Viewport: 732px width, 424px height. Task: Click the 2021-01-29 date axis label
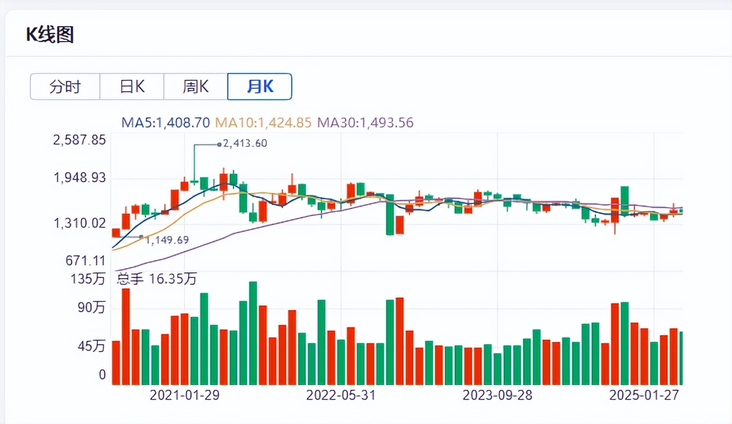click(x=185, y=395)
